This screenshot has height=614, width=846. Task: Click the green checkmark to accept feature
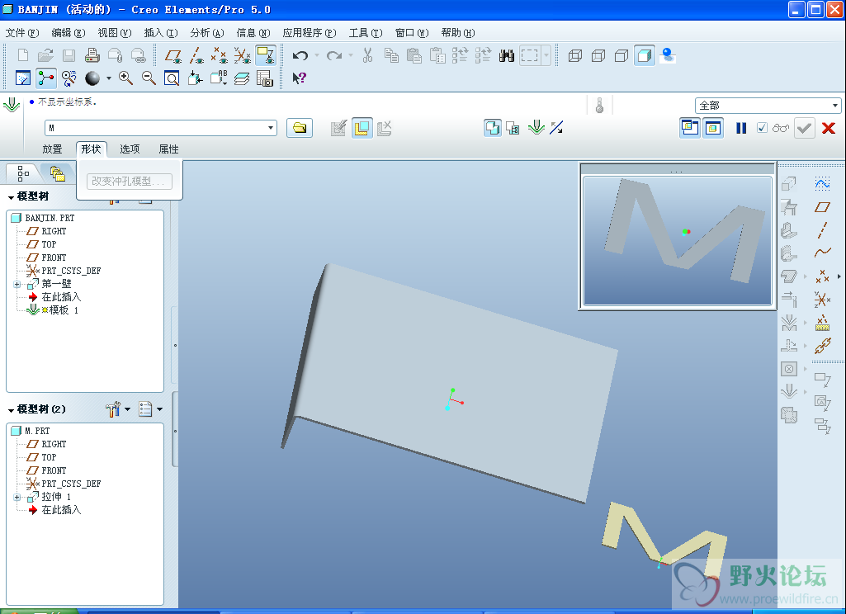(x=804, y=128)
